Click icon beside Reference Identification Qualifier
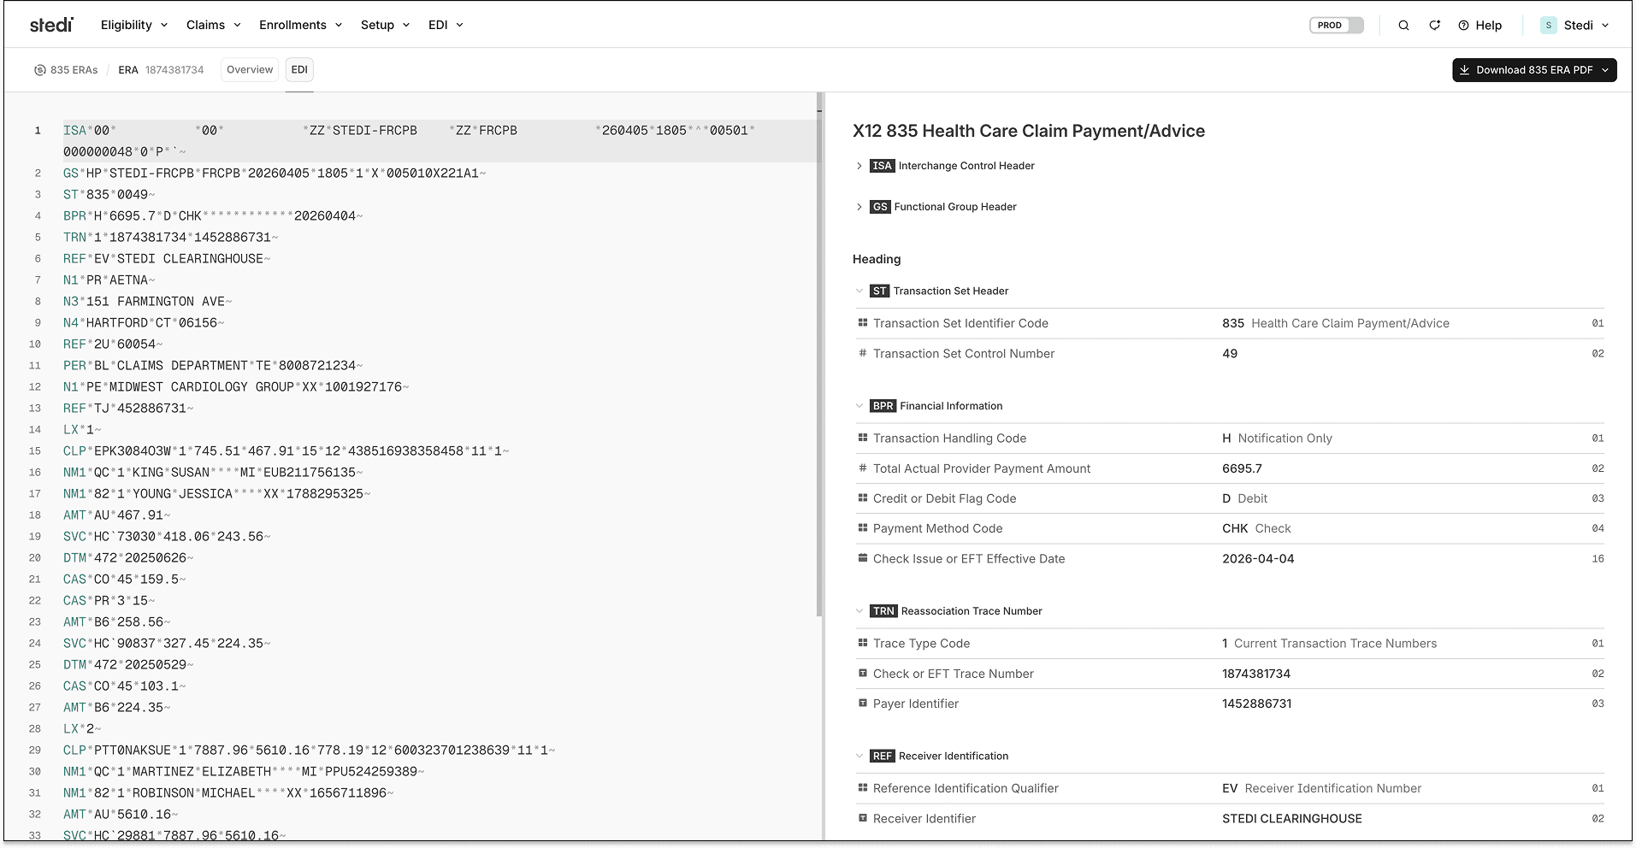The image size is (1636, 848). (x=863, y=788)
